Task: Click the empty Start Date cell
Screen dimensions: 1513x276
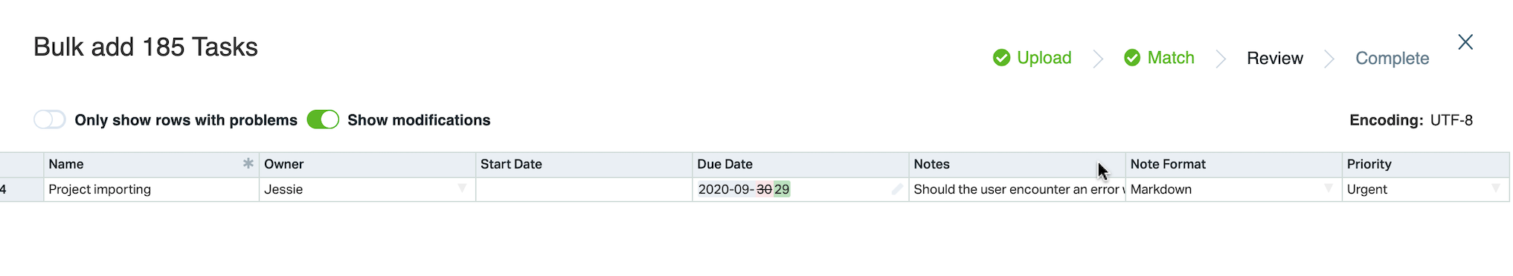Action: (x=584, y=189)
